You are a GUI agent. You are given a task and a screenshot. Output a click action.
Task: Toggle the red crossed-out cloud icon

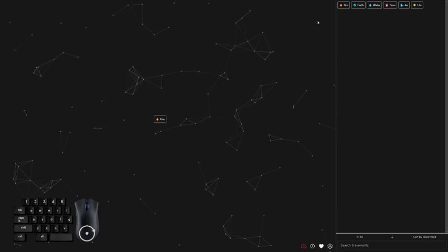(x=303, y=246)
